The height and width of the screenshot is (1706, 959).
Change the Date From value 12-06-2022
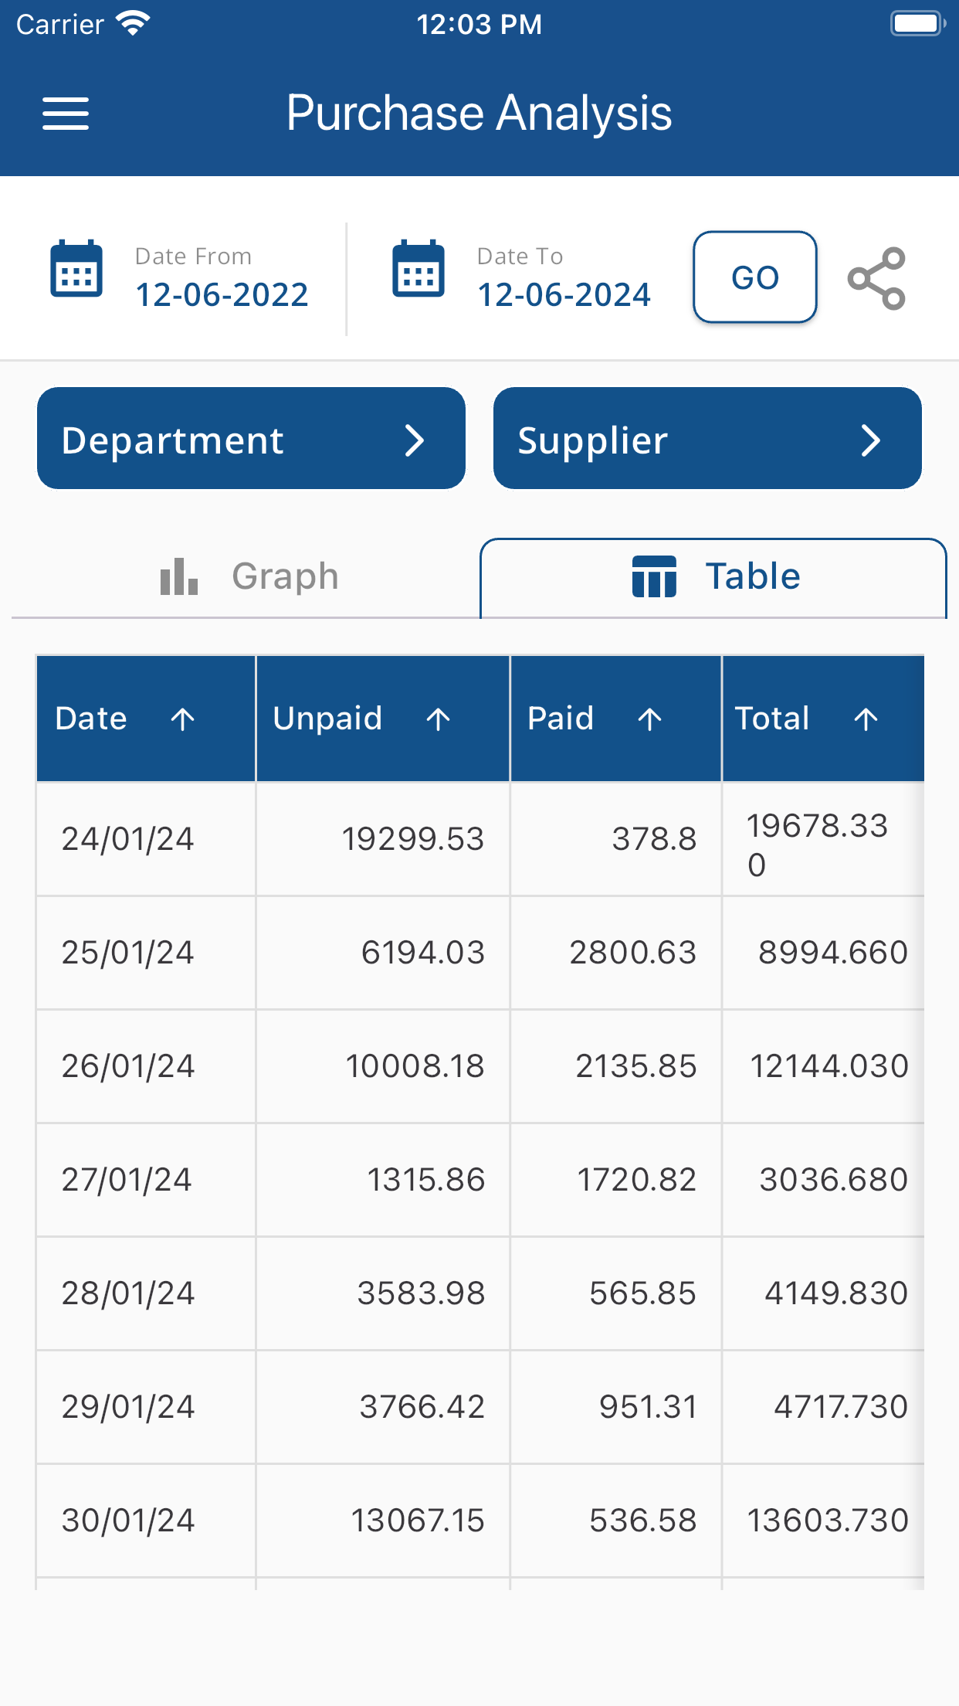[222, 294]
